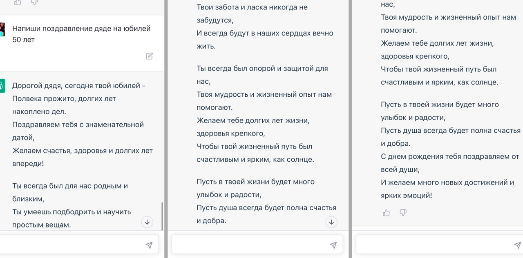
Task: Focus the message input in the right panel
Action: tap(439, 245)
